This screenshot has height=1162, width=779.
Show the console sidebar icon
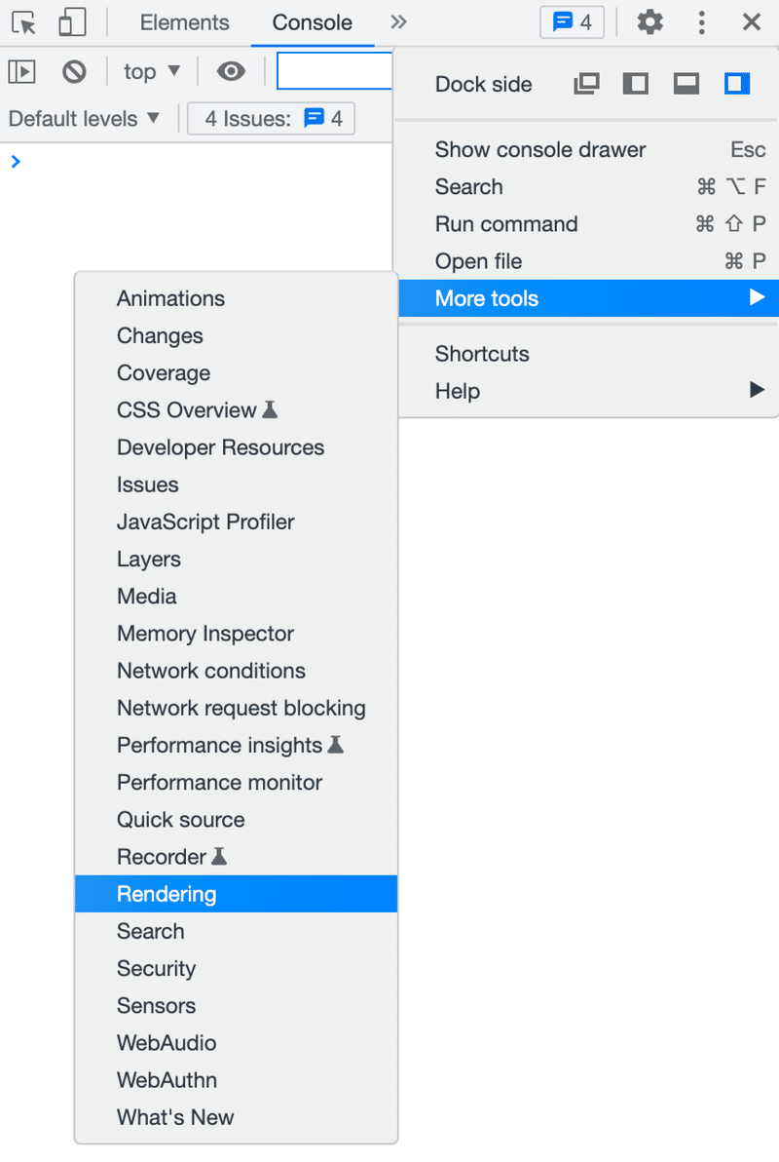pos(21,71)
